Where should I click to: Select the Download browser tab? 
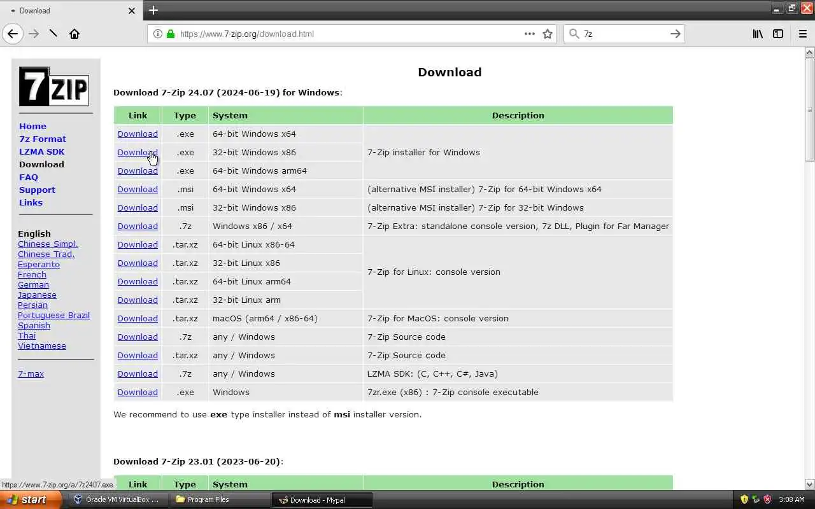tap(71, 11)
